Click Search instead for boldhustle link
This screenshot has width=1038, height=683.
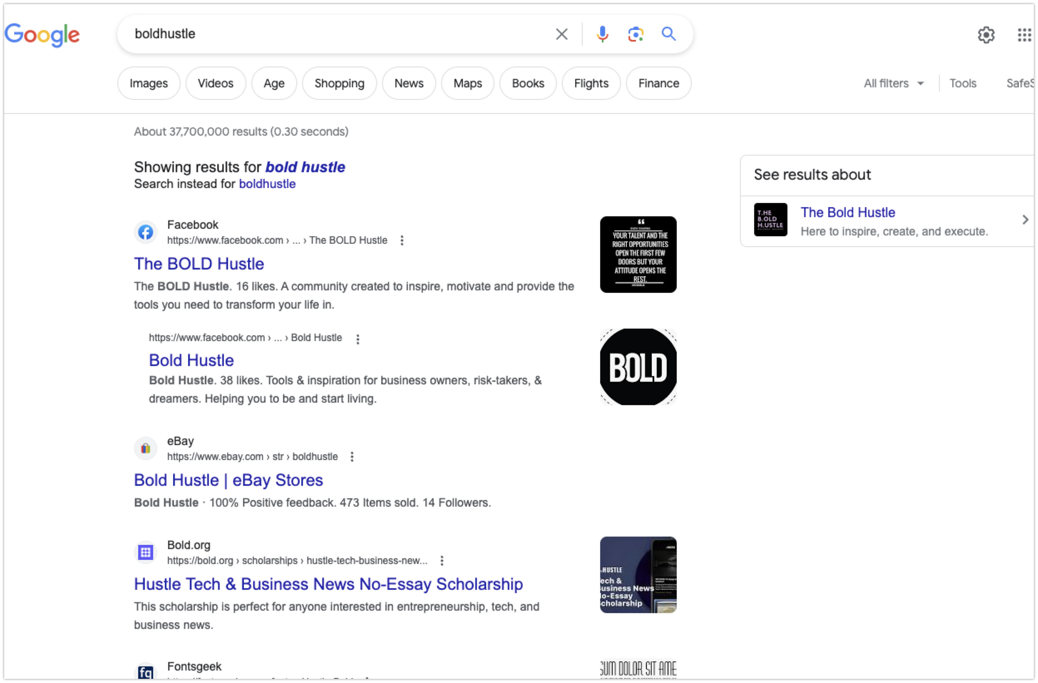click(267, 184)
